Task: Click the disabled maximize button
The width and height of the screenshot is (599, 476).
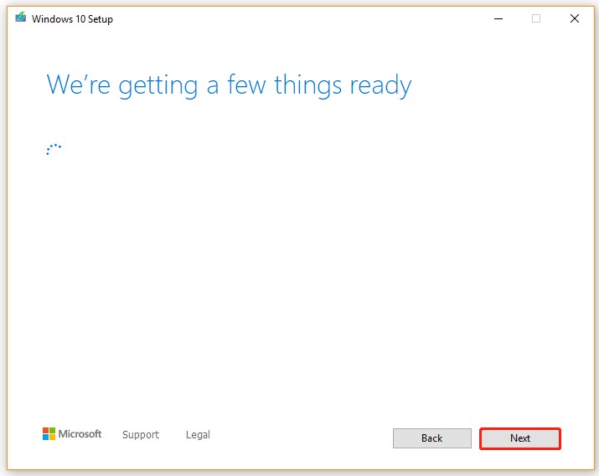Action: pyautogui.click(x=536, y=18)
